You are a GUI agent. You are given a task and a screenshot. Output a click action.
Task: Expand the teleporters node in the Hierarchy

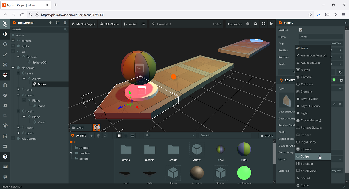13,138
